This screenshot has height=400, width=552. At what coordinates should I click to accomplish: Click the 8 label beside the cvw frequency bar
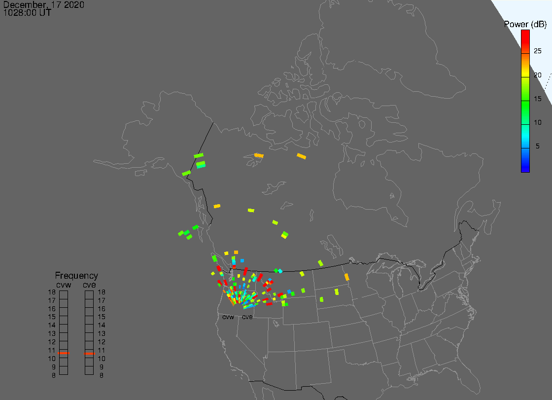(x=54, y=375)
